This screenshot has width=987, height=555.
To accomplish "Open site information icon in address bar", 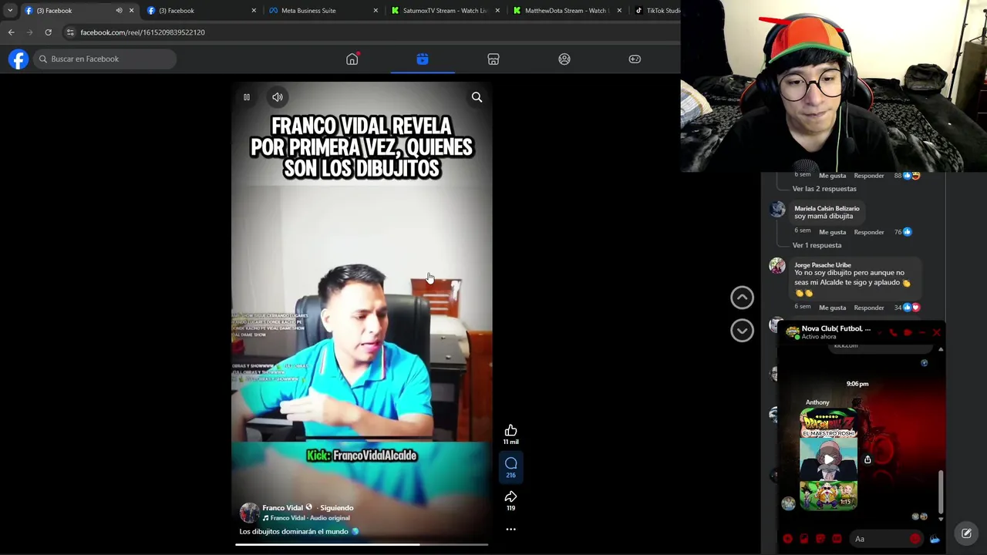I will [70, 32].
